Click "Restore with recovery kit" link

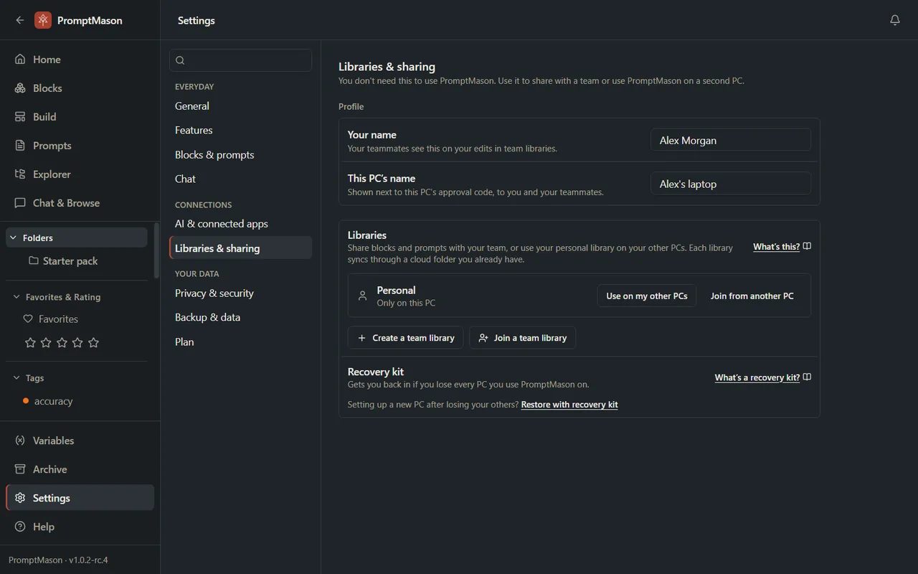pos(569,405)
